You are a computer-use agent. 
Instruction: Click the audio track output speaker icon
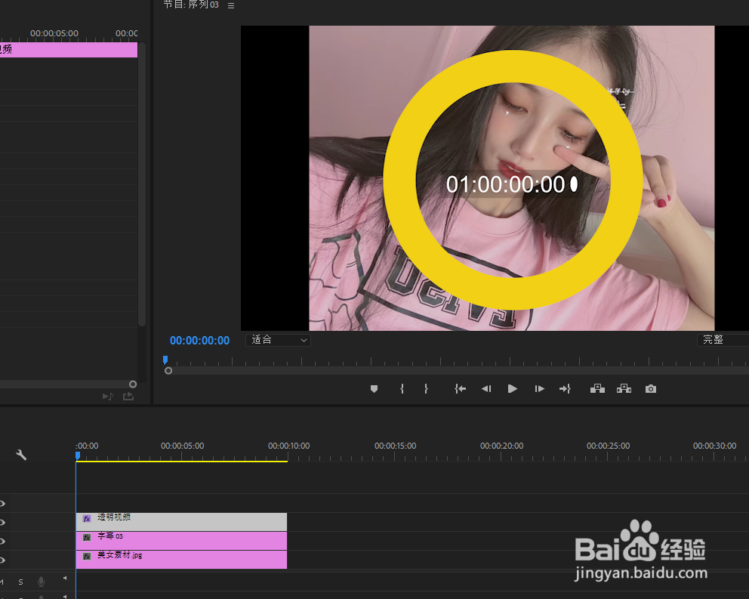(64, 579)
